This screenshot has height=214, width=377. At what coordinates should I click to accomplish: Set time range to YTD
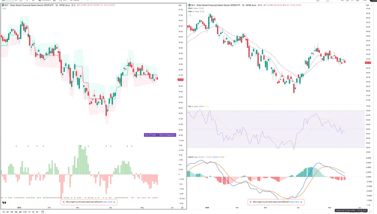coord(25,212)
